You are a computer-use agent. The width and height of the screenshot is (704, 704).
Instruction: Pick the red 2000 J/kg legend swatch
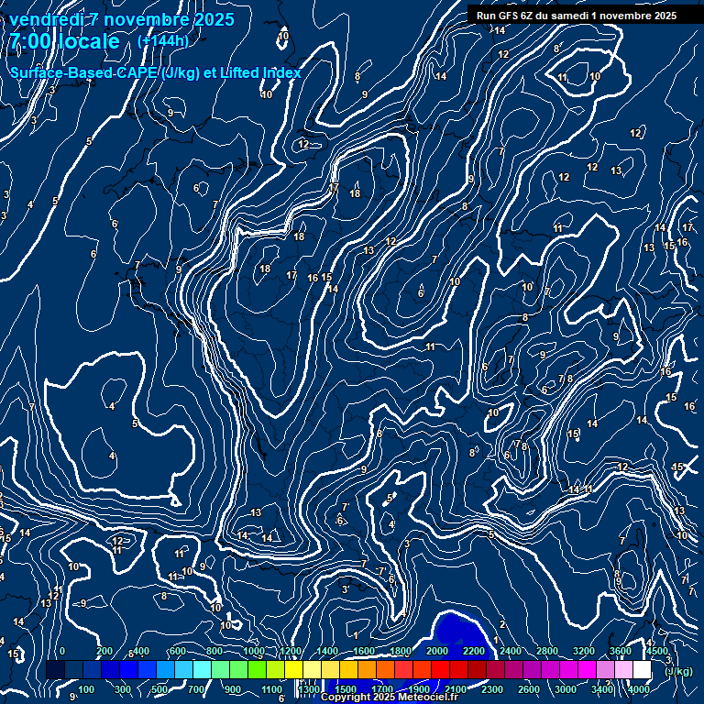click(x=440, y=671)
